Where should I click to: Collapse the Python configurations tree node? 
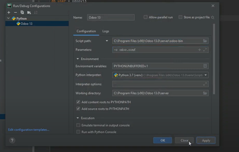point(8,18)
